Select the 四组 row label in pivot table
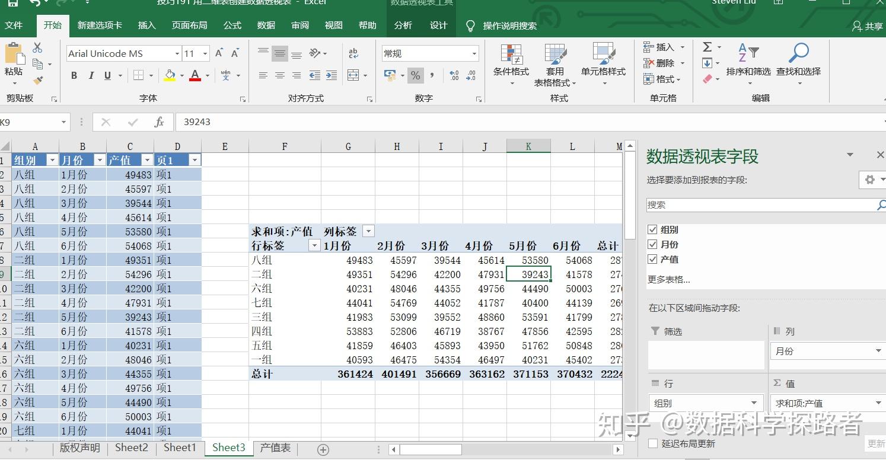 coord(262,331)
